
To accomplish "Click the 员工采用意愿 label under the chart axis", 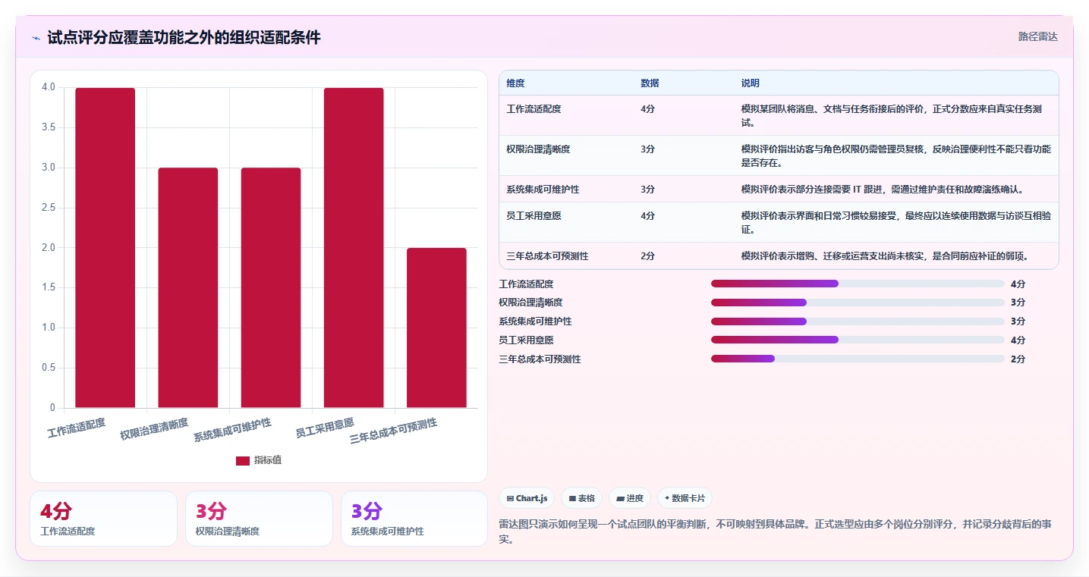I will 325,428.
